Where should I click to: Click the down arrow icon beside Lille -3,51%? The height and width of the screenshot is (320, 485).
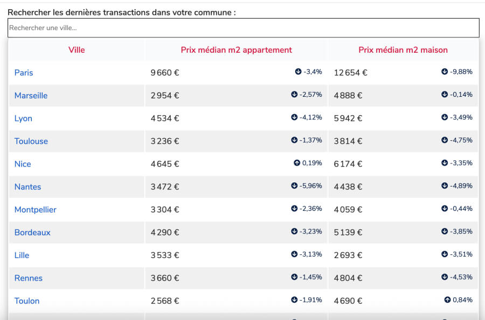pos(445,254)
